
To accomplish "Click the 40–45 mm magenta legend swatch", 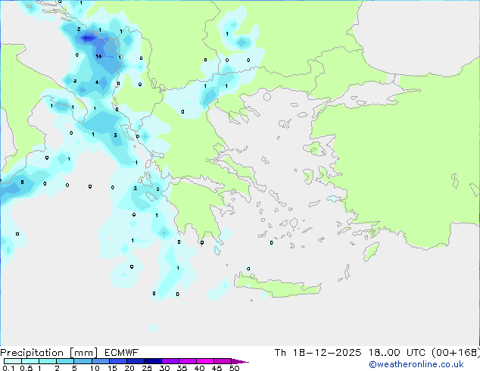I will [x=205, y=361].
